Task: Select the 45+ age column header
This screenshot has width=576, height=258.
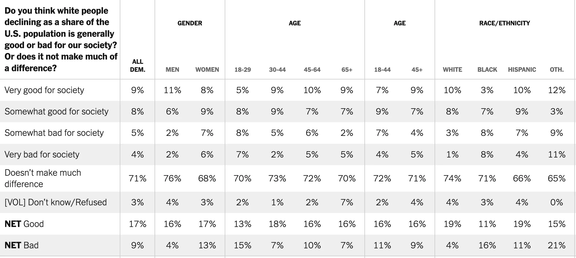Action: [417, 69]
